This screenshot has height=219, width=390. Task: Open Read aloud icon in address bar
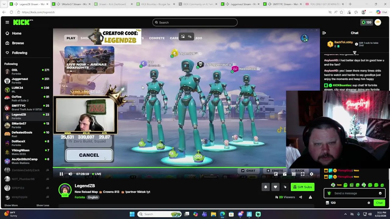click(336, 12)
